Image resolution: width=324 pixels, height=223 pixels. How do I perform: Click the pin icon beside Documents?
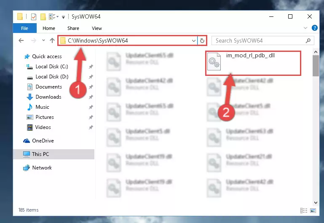point(91,87)
